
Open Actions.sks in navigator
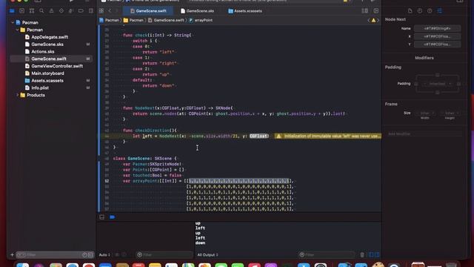pyautogui.click(x=43, y=51)
